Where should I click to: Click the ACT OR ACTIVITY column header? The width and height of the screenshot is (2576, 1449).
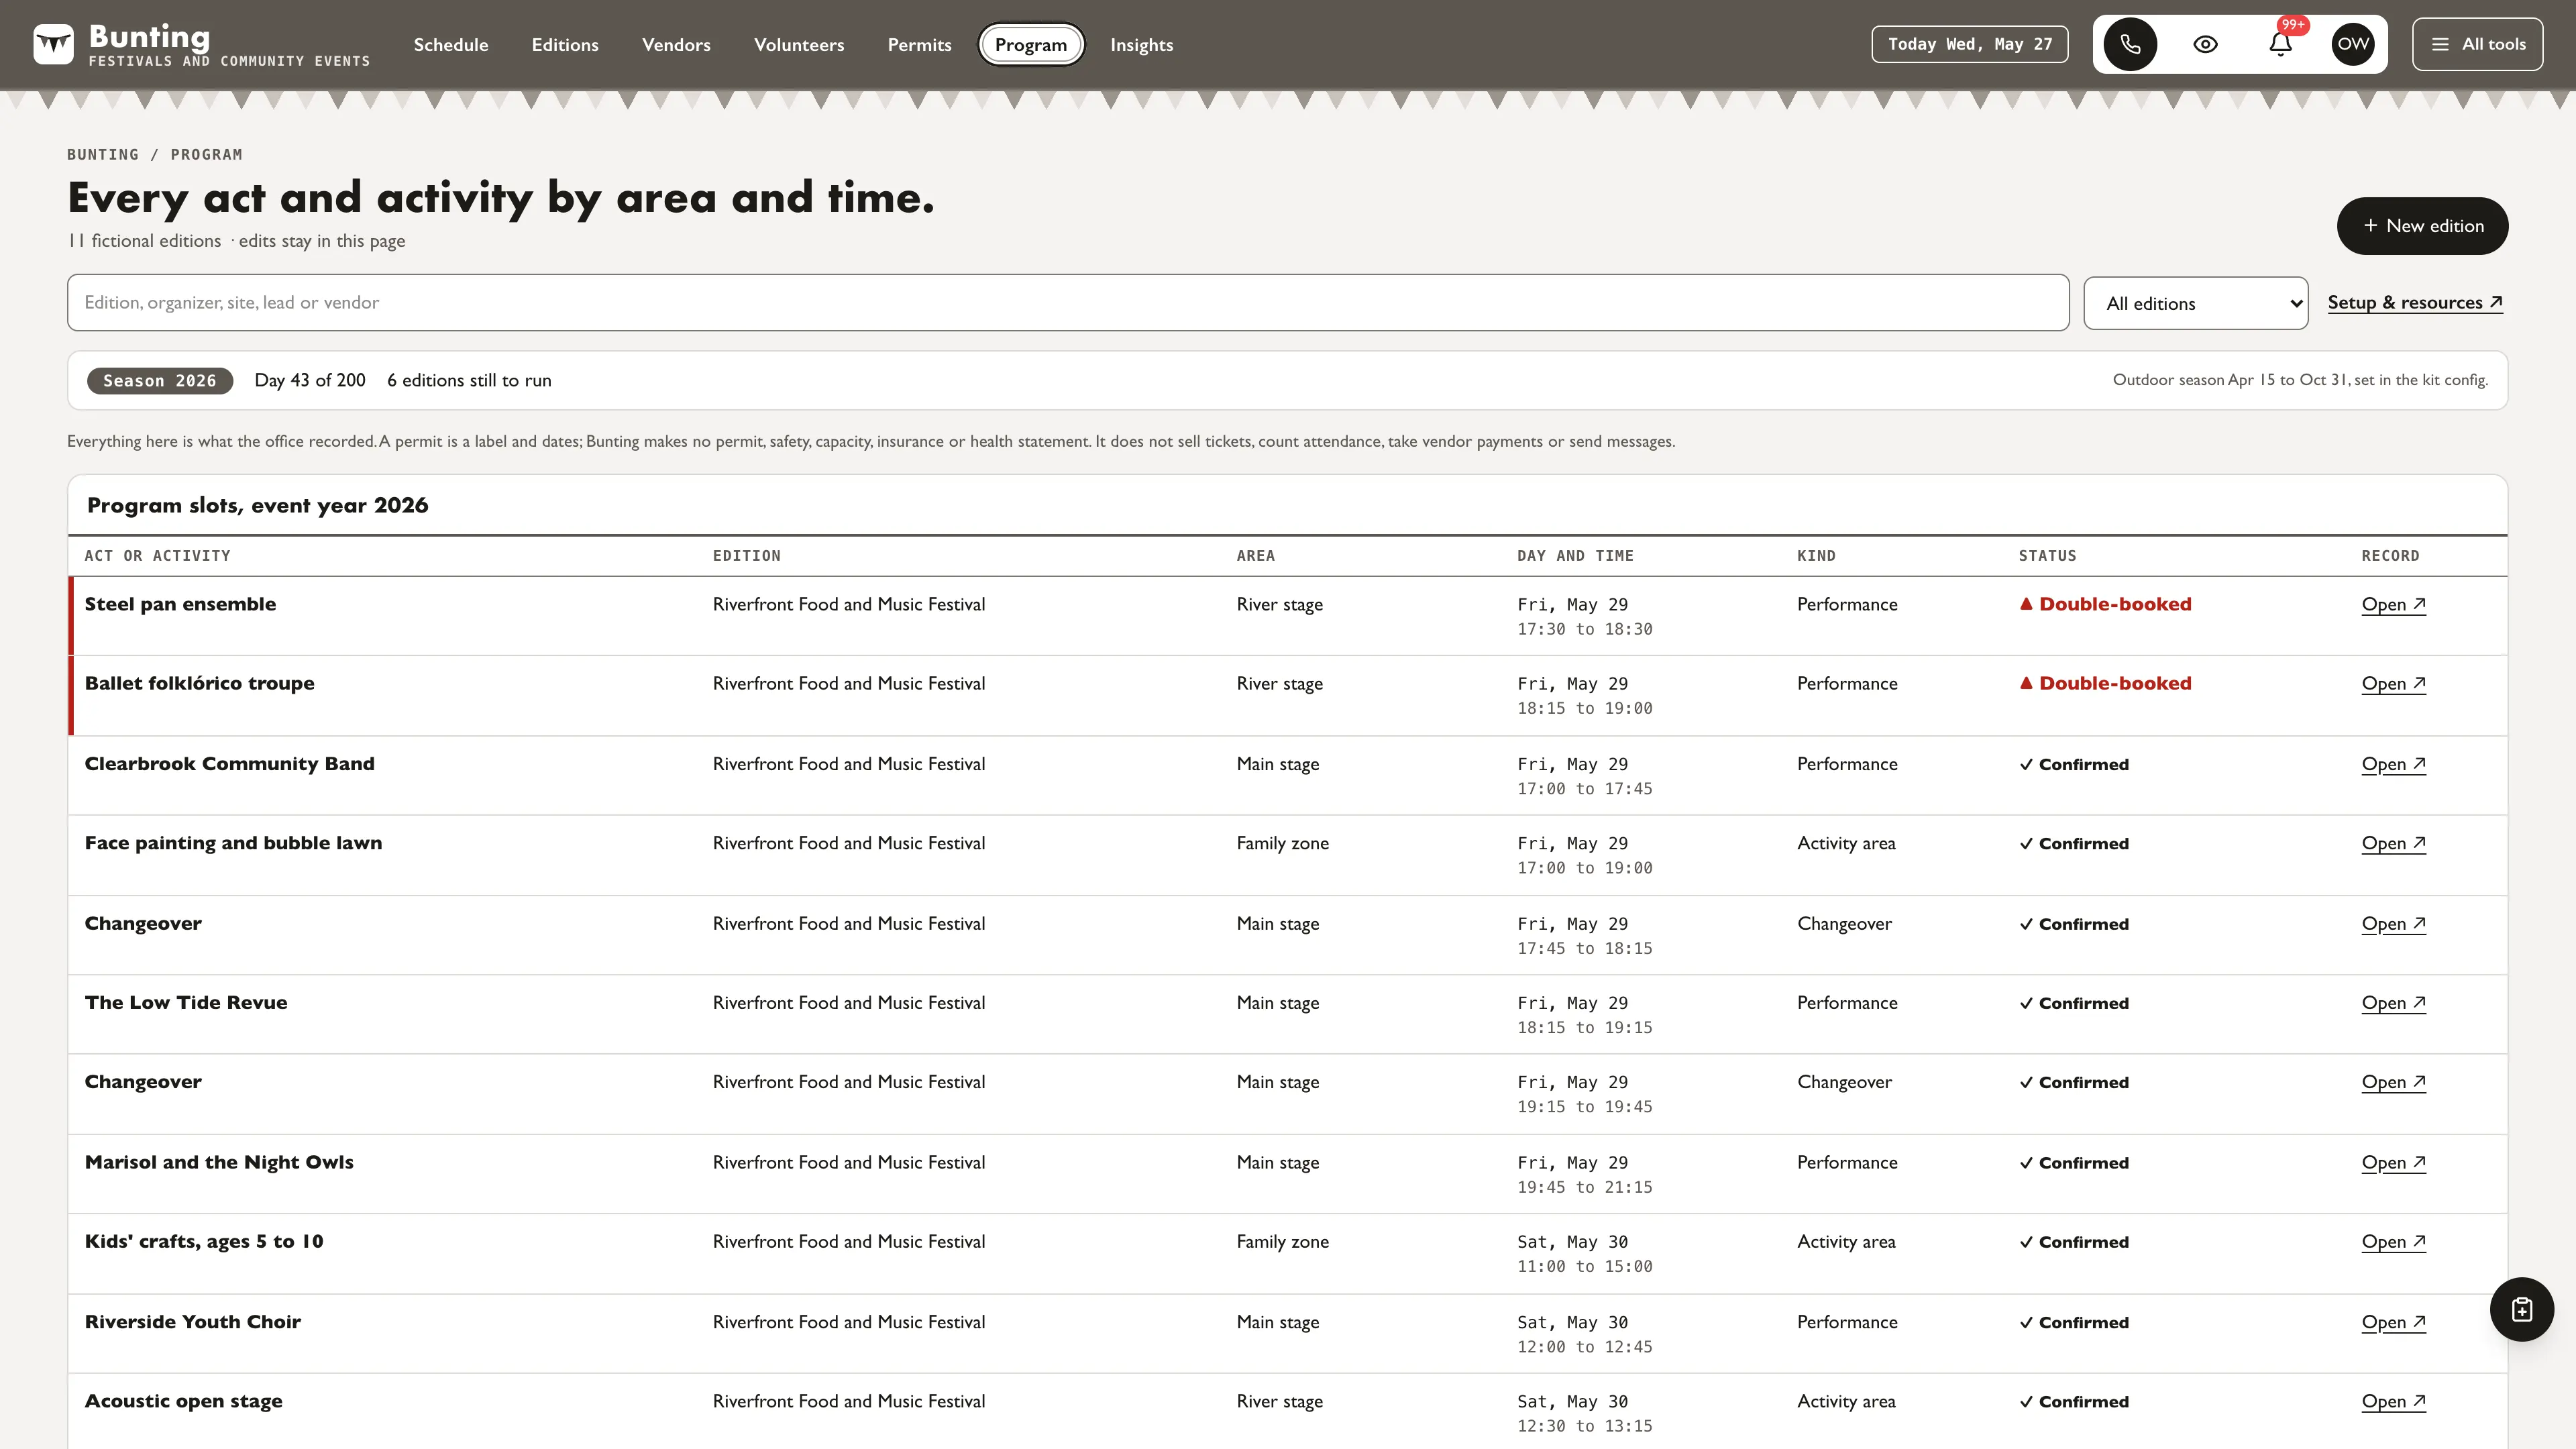coord(157,556)
